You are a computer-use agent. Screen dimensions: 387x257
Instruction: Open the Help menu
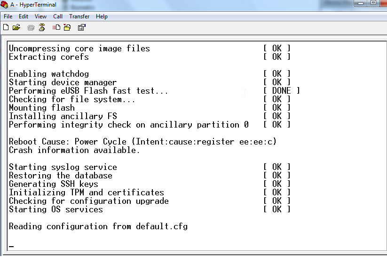(102, 16)
